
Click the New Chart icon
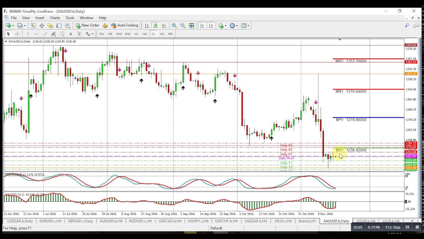pos(8,26)
